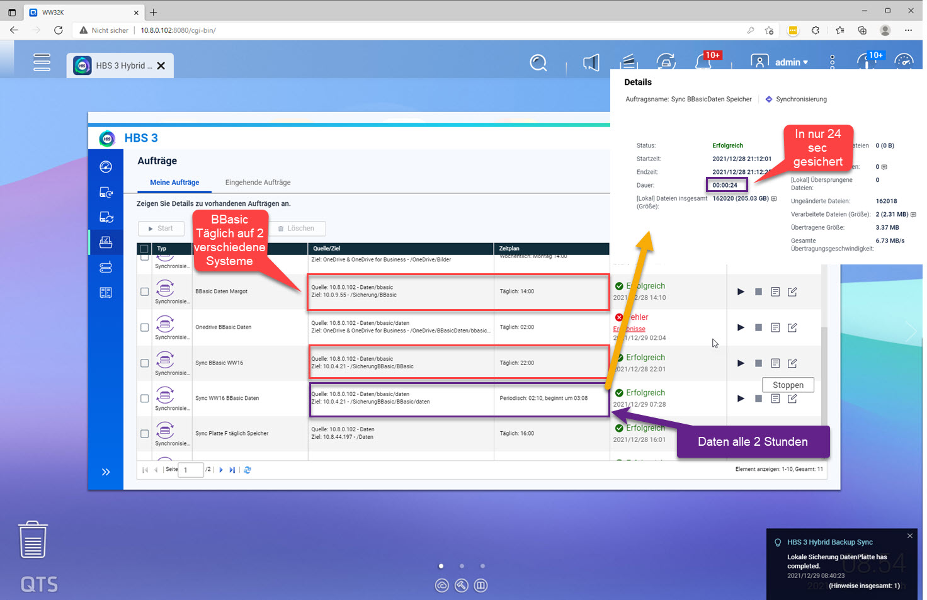
Task: Open the QTS announcements megaphone icon
Action: [591, 62]
